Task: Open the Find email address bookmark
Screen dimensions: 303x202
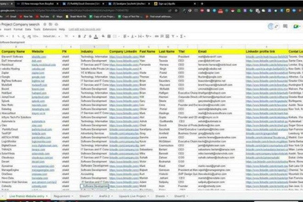Action: [159, 17]
